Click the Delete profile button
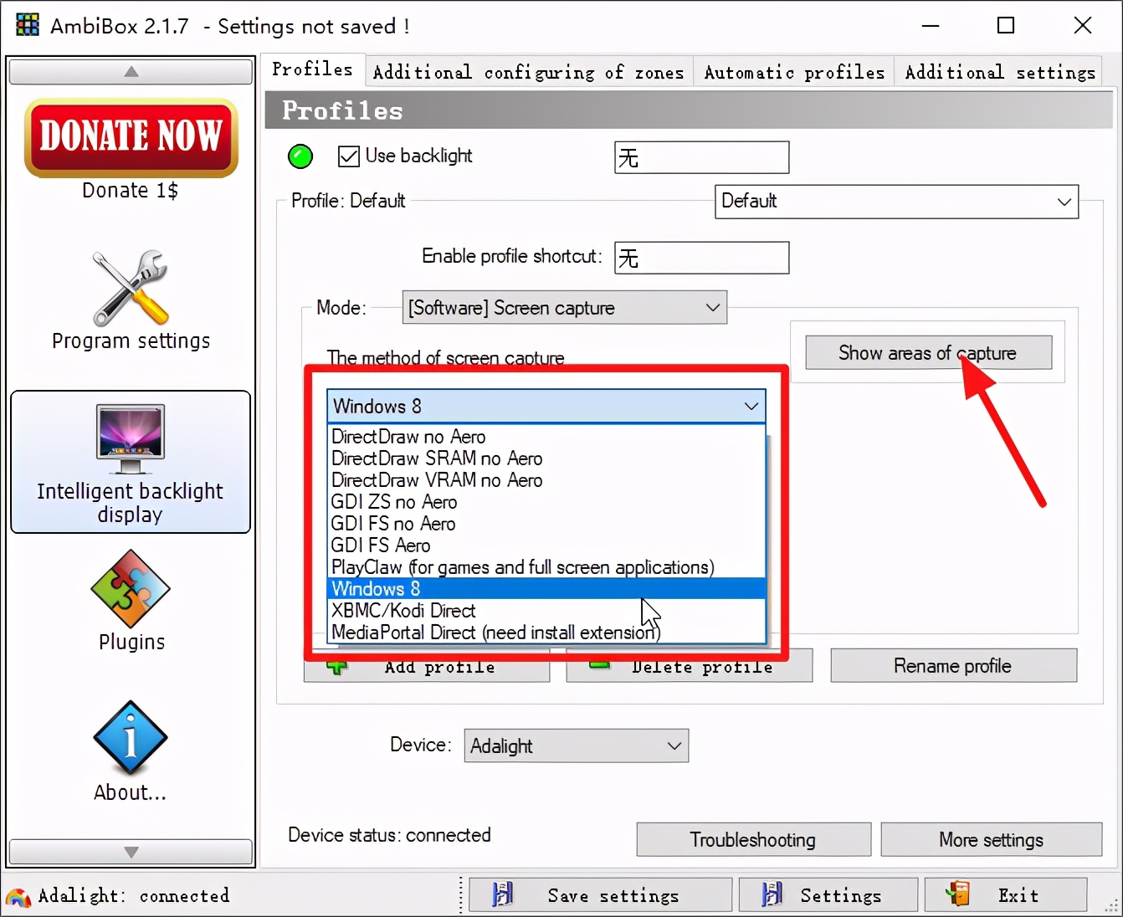This screenshot has width=1123, height=917. point(689,667)
